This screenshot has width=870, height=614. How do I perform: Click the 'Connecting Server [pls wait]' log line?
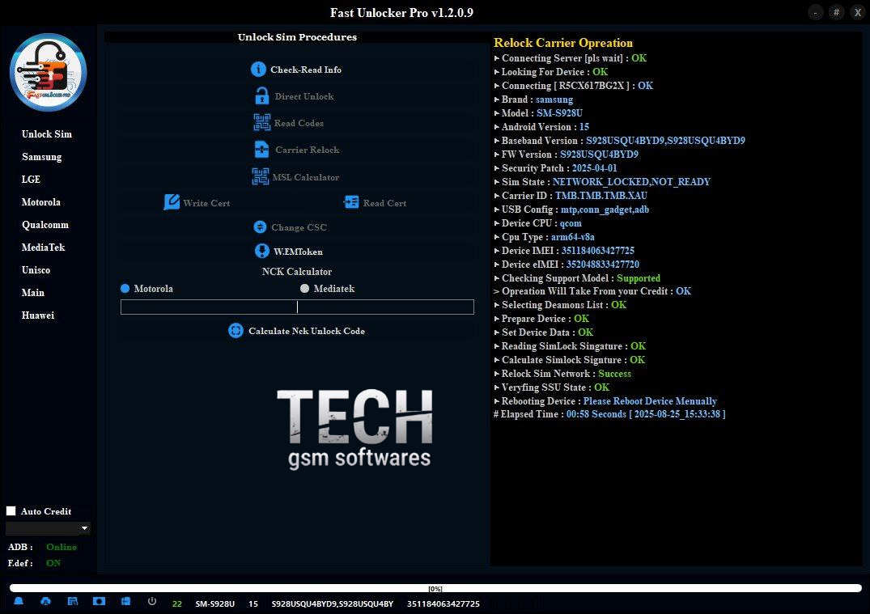point(571,58)
